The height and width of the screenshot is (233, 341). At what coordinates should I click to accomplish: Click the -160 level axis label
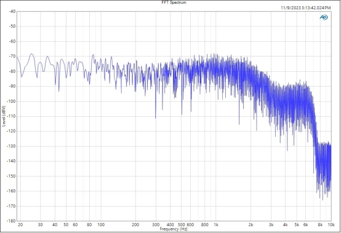pyautogui.click(x=11, y=191)
